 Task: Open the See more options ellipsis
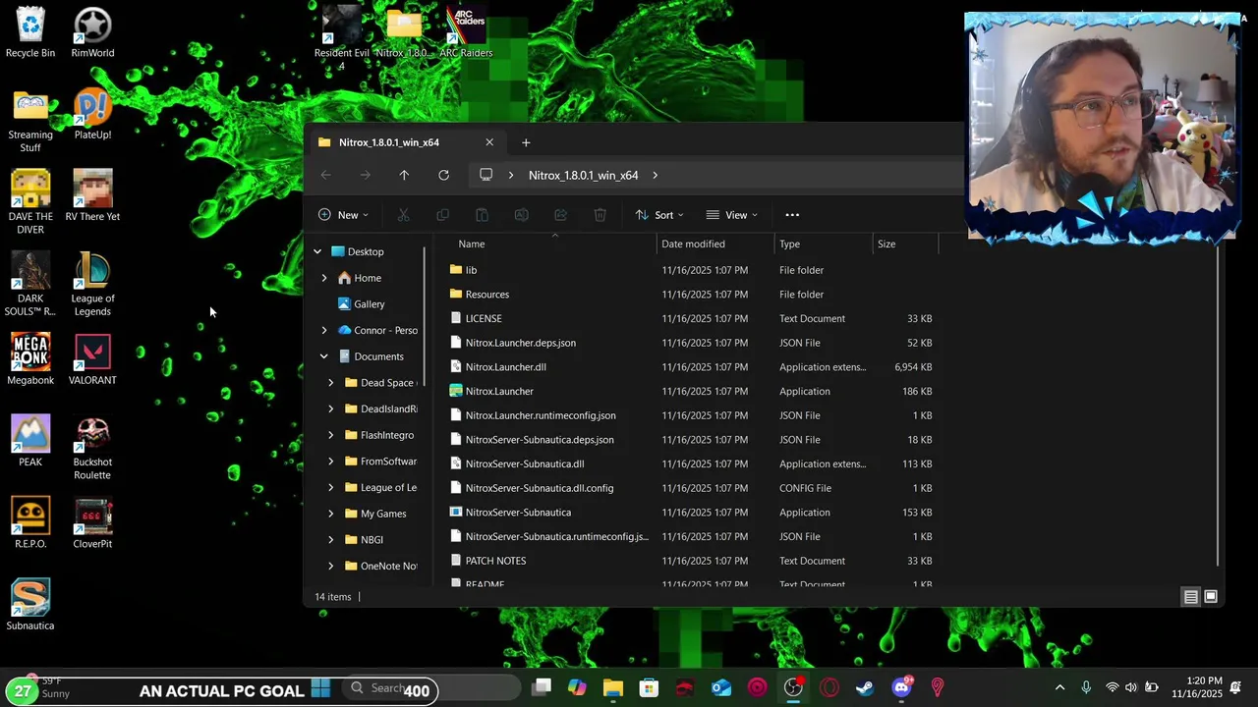click(792, 215)
